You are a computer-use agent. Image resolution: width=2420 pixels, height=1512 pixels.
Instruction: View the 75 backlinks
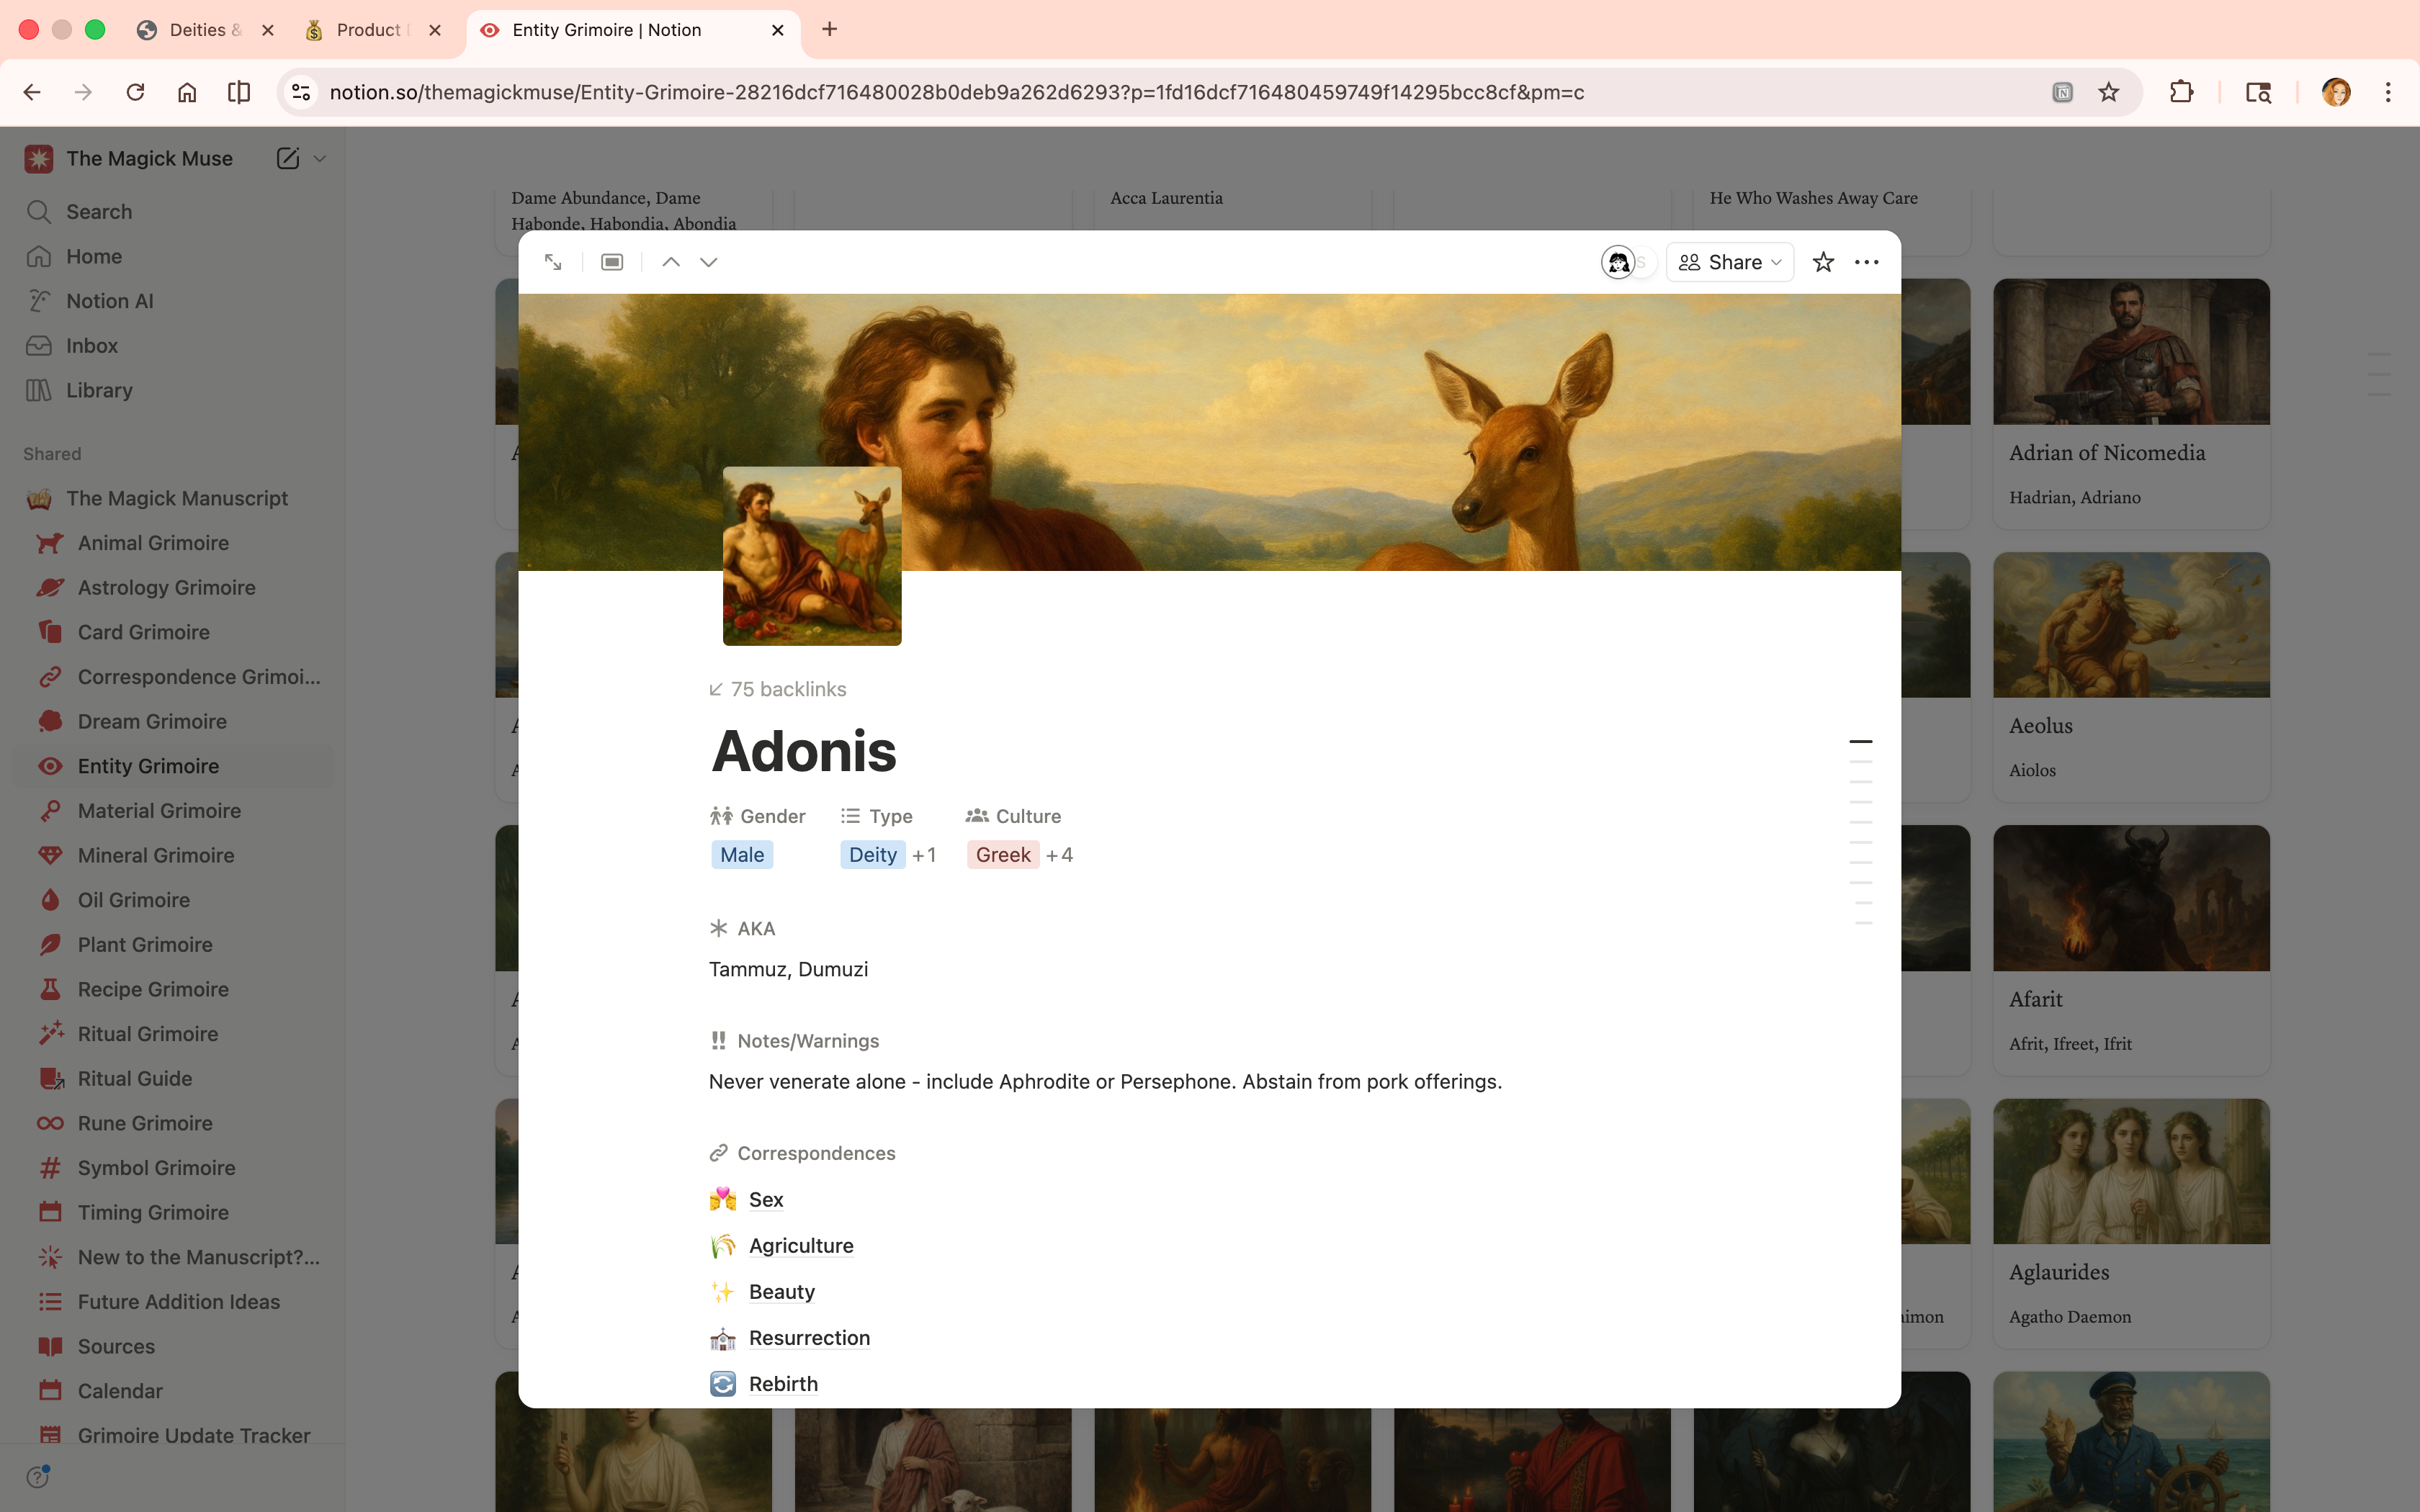tap(778, 689)
